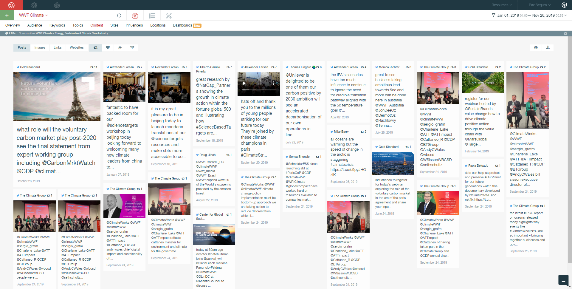The height and width of the screenshot is (289, 572).
Task: Open the Locations tab
Action: 158,25
